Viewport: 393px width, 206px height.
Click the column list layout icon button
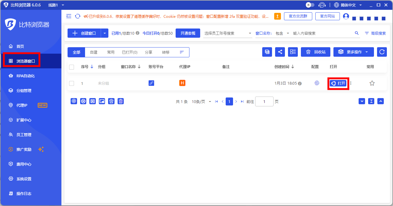293,52
